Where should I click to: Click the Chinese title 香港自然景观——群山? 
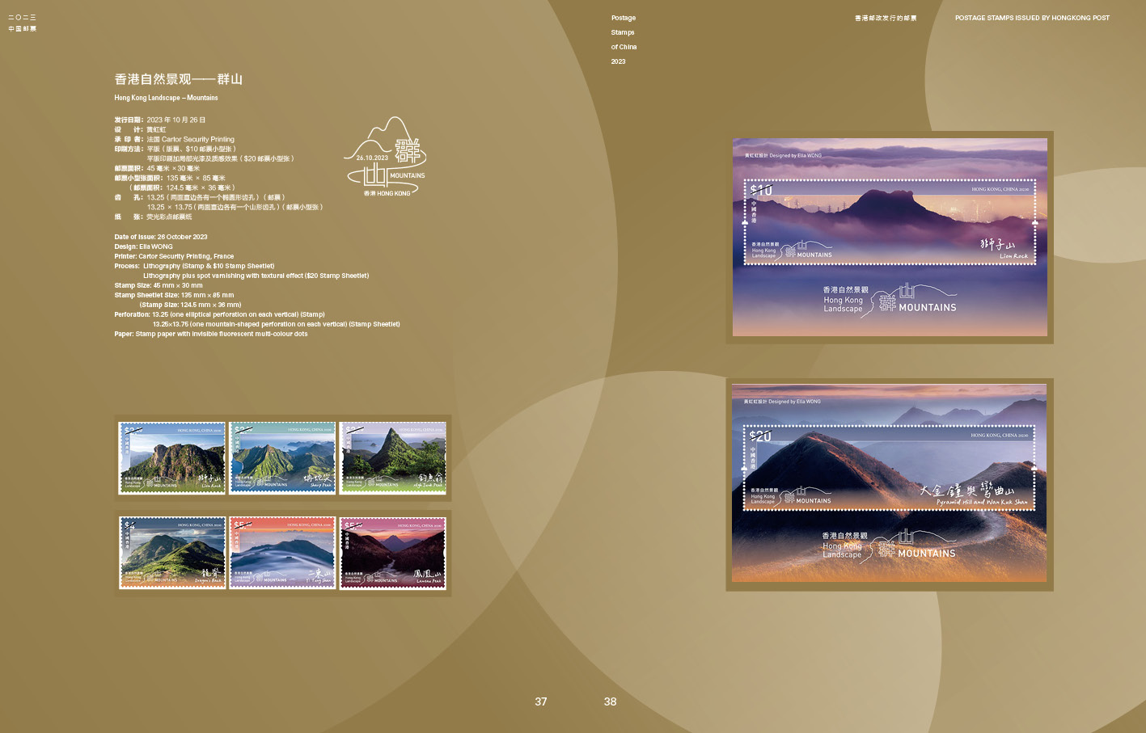178,79
